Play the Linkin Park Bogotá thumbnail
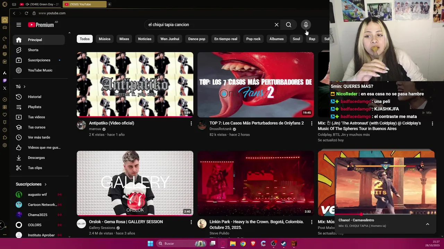The width and height of the screenshot is (444, 249). (256, 183)
